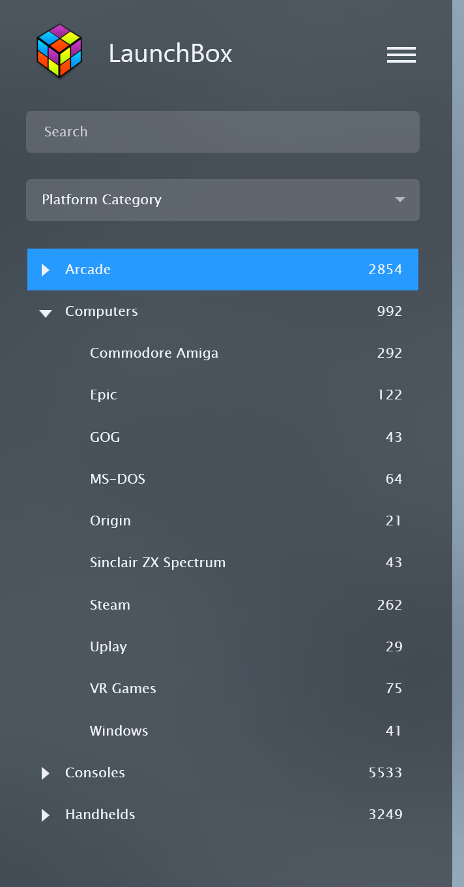Choose the Windows platform entry
Viewport: 464px width, 887px height.
point(223,730)
